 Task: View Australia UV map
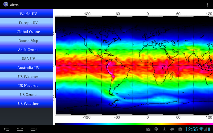(x=27, y=68)
